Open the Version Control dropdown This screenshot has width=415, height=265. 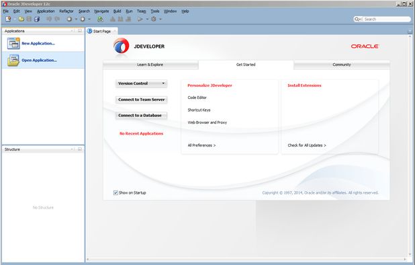[141, 83]
